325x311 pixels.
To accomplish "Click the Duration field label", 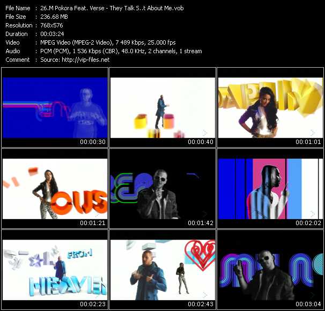I will click(17, 34).
